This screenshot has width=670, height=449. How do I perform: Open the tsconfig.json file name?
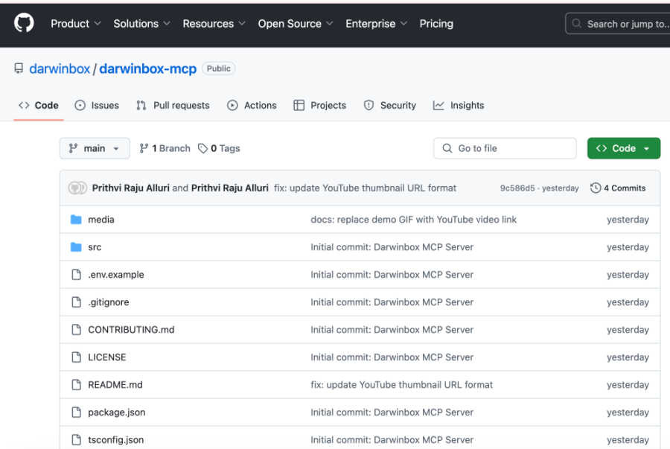116,439
